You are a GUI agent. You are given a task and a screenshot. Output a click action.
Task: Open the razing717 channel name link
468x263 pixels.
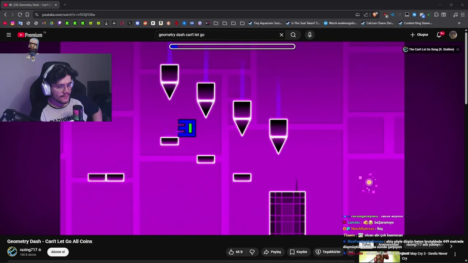pyautogui.click(x=29, y=250)
